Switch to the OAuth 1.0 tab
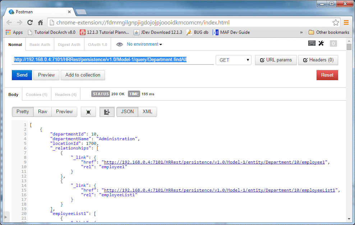The width and height of the screenshot is (355, 225). (98, 45)
